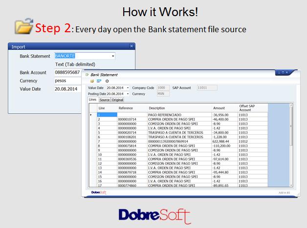This screenshot has height=228, width=307.
Task: Click the Amount column header
Action: [224, 108]
